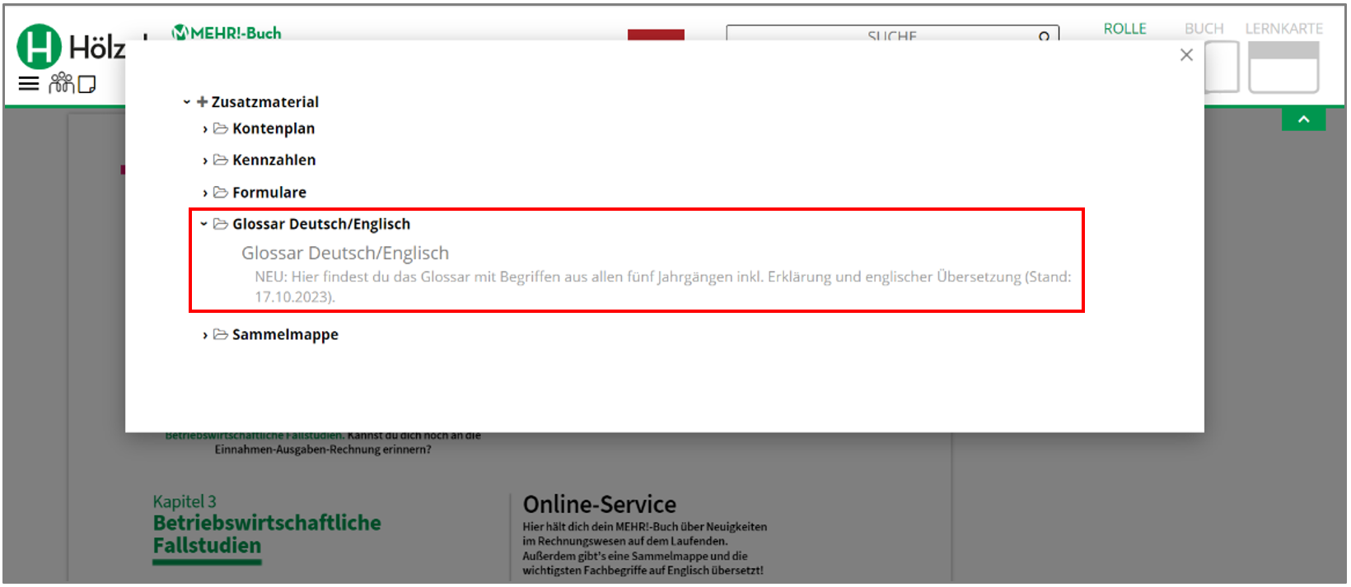The image size is (1351, 587).
Task: Click the plus icon beside Zusatzmaterial
Action: [203, 102]
